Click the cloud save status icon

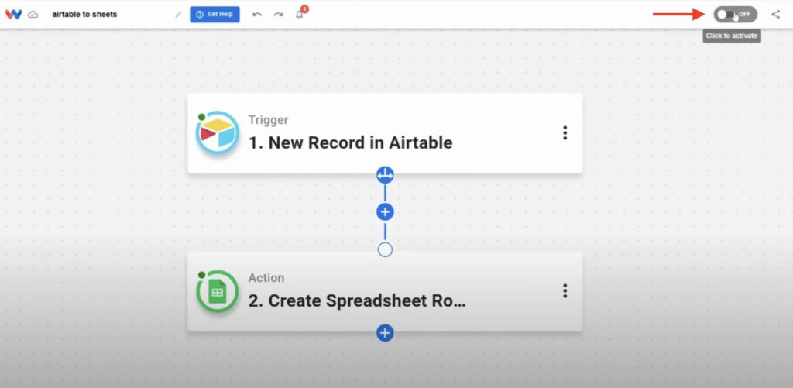33,15
